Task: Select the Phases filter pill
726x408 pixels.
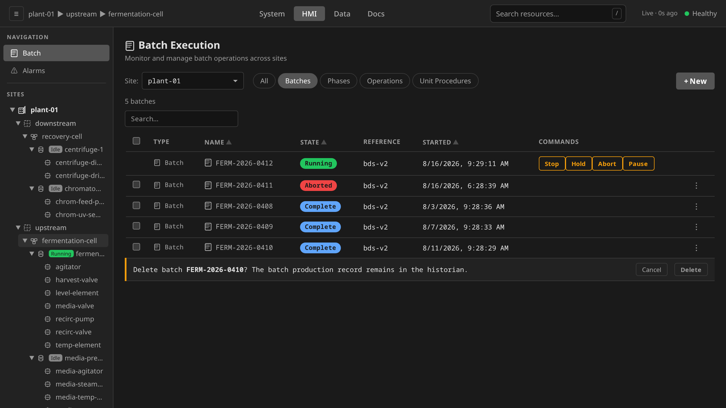Action: (x=339, y=81)
